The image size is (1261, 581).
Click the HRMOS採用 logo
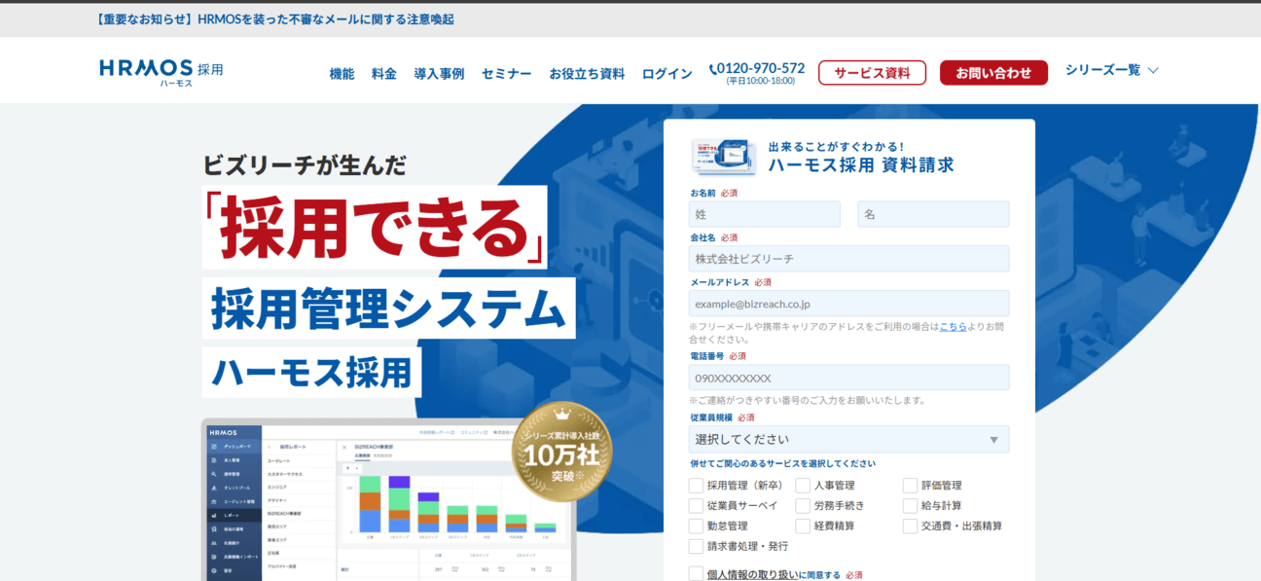[x=162, y=72]
